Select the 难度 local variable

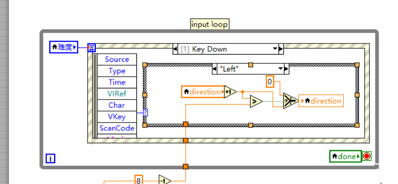click(x=64, y=47)
